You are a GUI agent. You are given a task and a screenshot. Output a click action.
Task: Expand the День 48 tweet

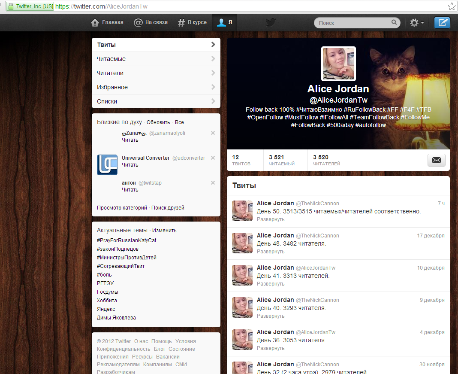(271, 252)
